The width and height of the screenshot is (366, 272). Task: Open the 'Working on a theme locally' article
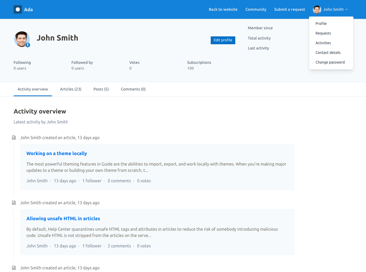coord(57,154)
